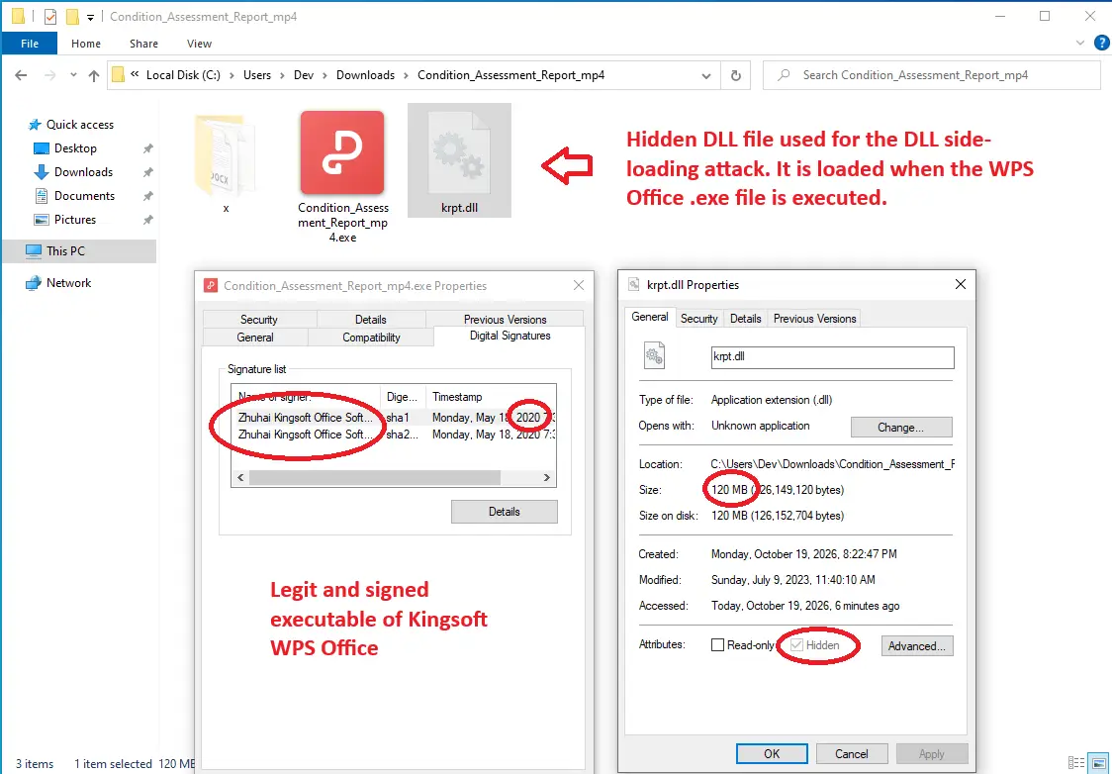This screenshot has width=1112, height=774.
Task: Click the Advanced... attributes button
Action: (917, 645)
